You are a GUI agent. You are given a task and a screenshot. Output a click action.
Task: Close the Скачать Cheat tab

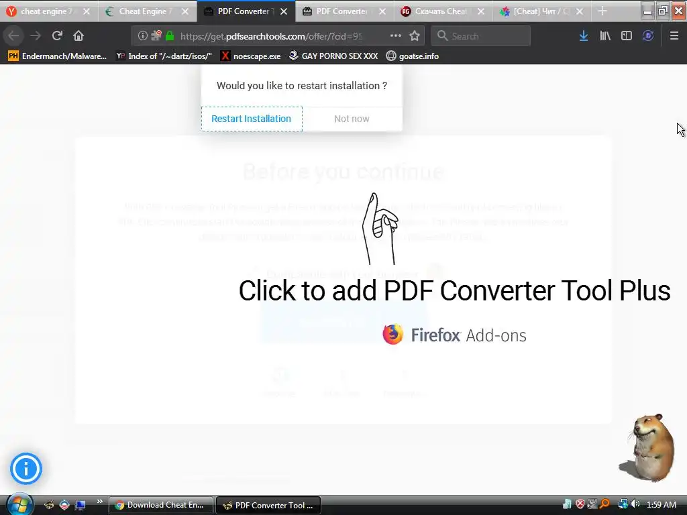click(481, 11)
